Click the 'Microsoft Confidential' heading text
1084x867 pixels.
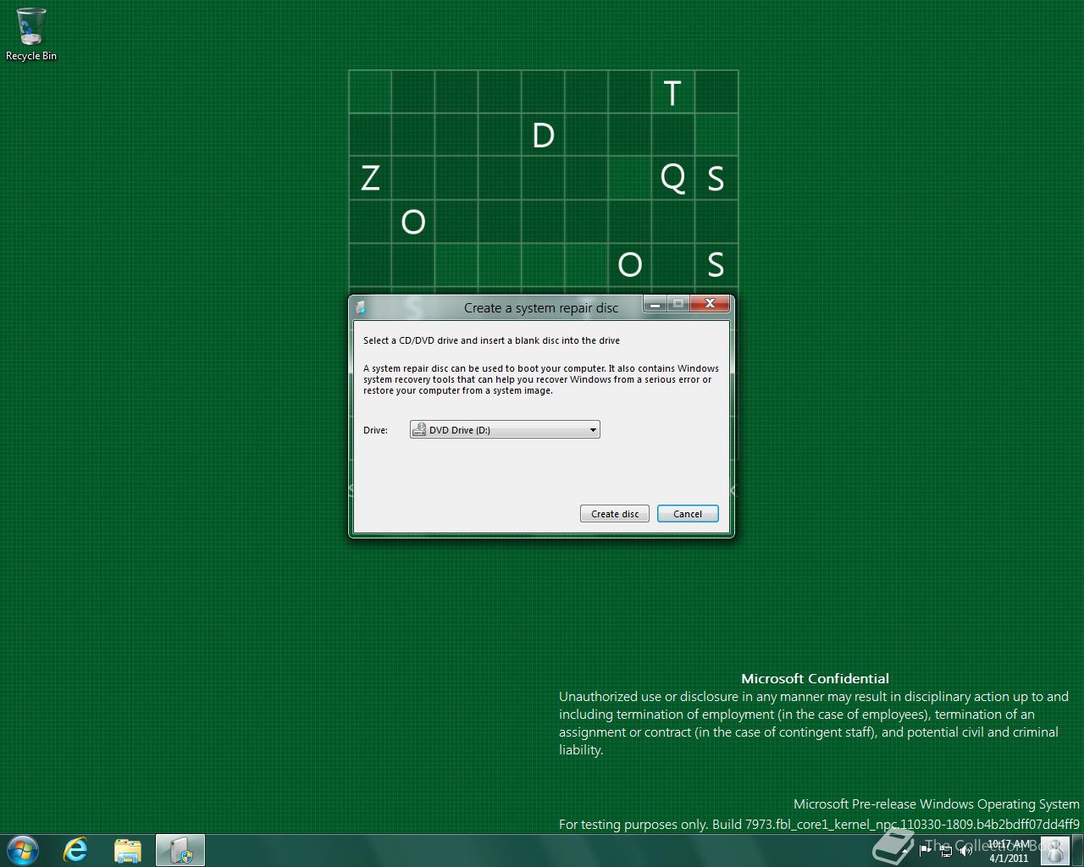pos(815,678)
